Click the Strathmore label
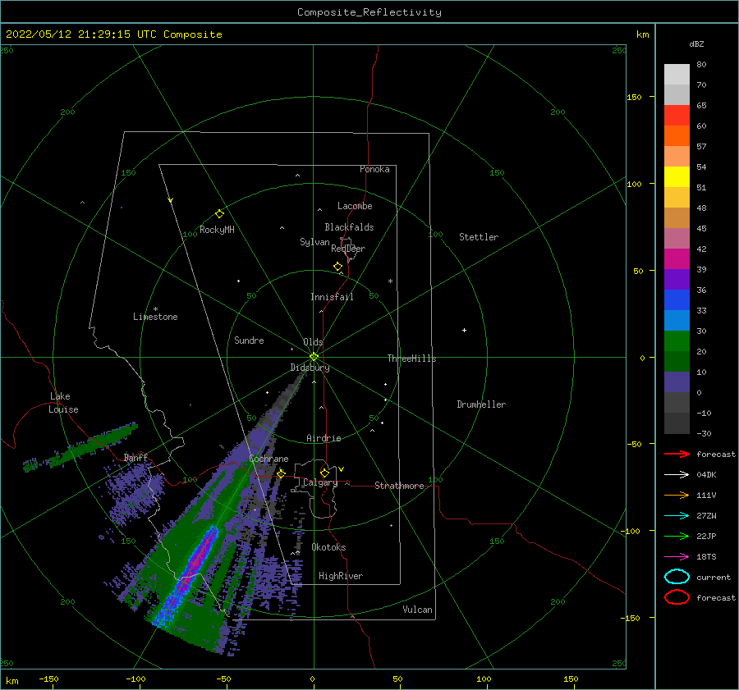Viewport: 739px width, 690px height. (x=399, y=486)
